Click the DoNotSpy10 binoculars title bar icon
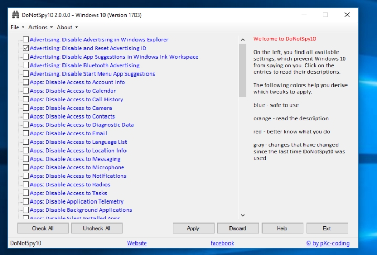377x255 pixels. [15, 15]
